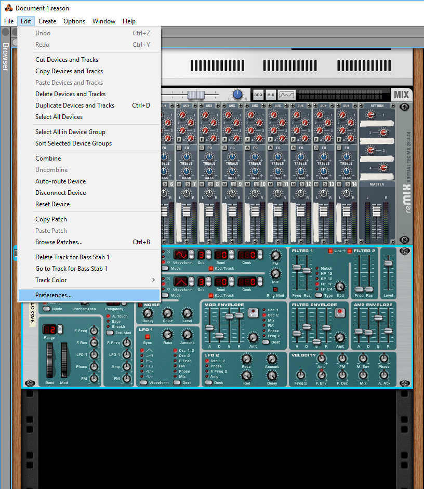Click the Mod Envelope Dest button
424x489 pixels.
tap(266, 342)
